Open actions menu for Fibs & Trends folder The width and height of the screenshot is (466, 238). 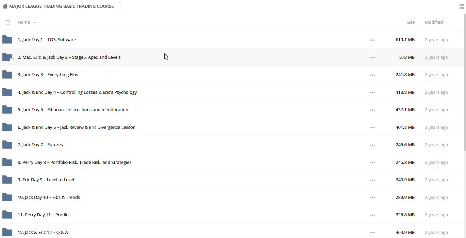coord(372,198)
